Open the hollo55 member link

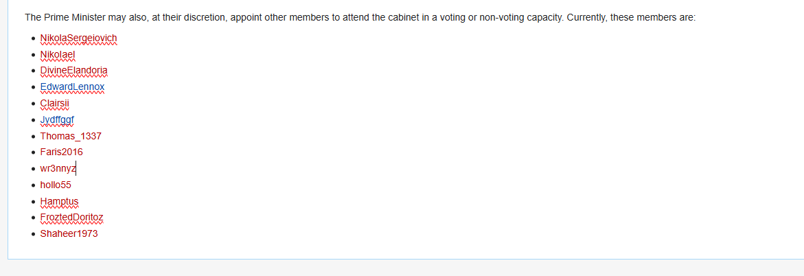[56, 185]
